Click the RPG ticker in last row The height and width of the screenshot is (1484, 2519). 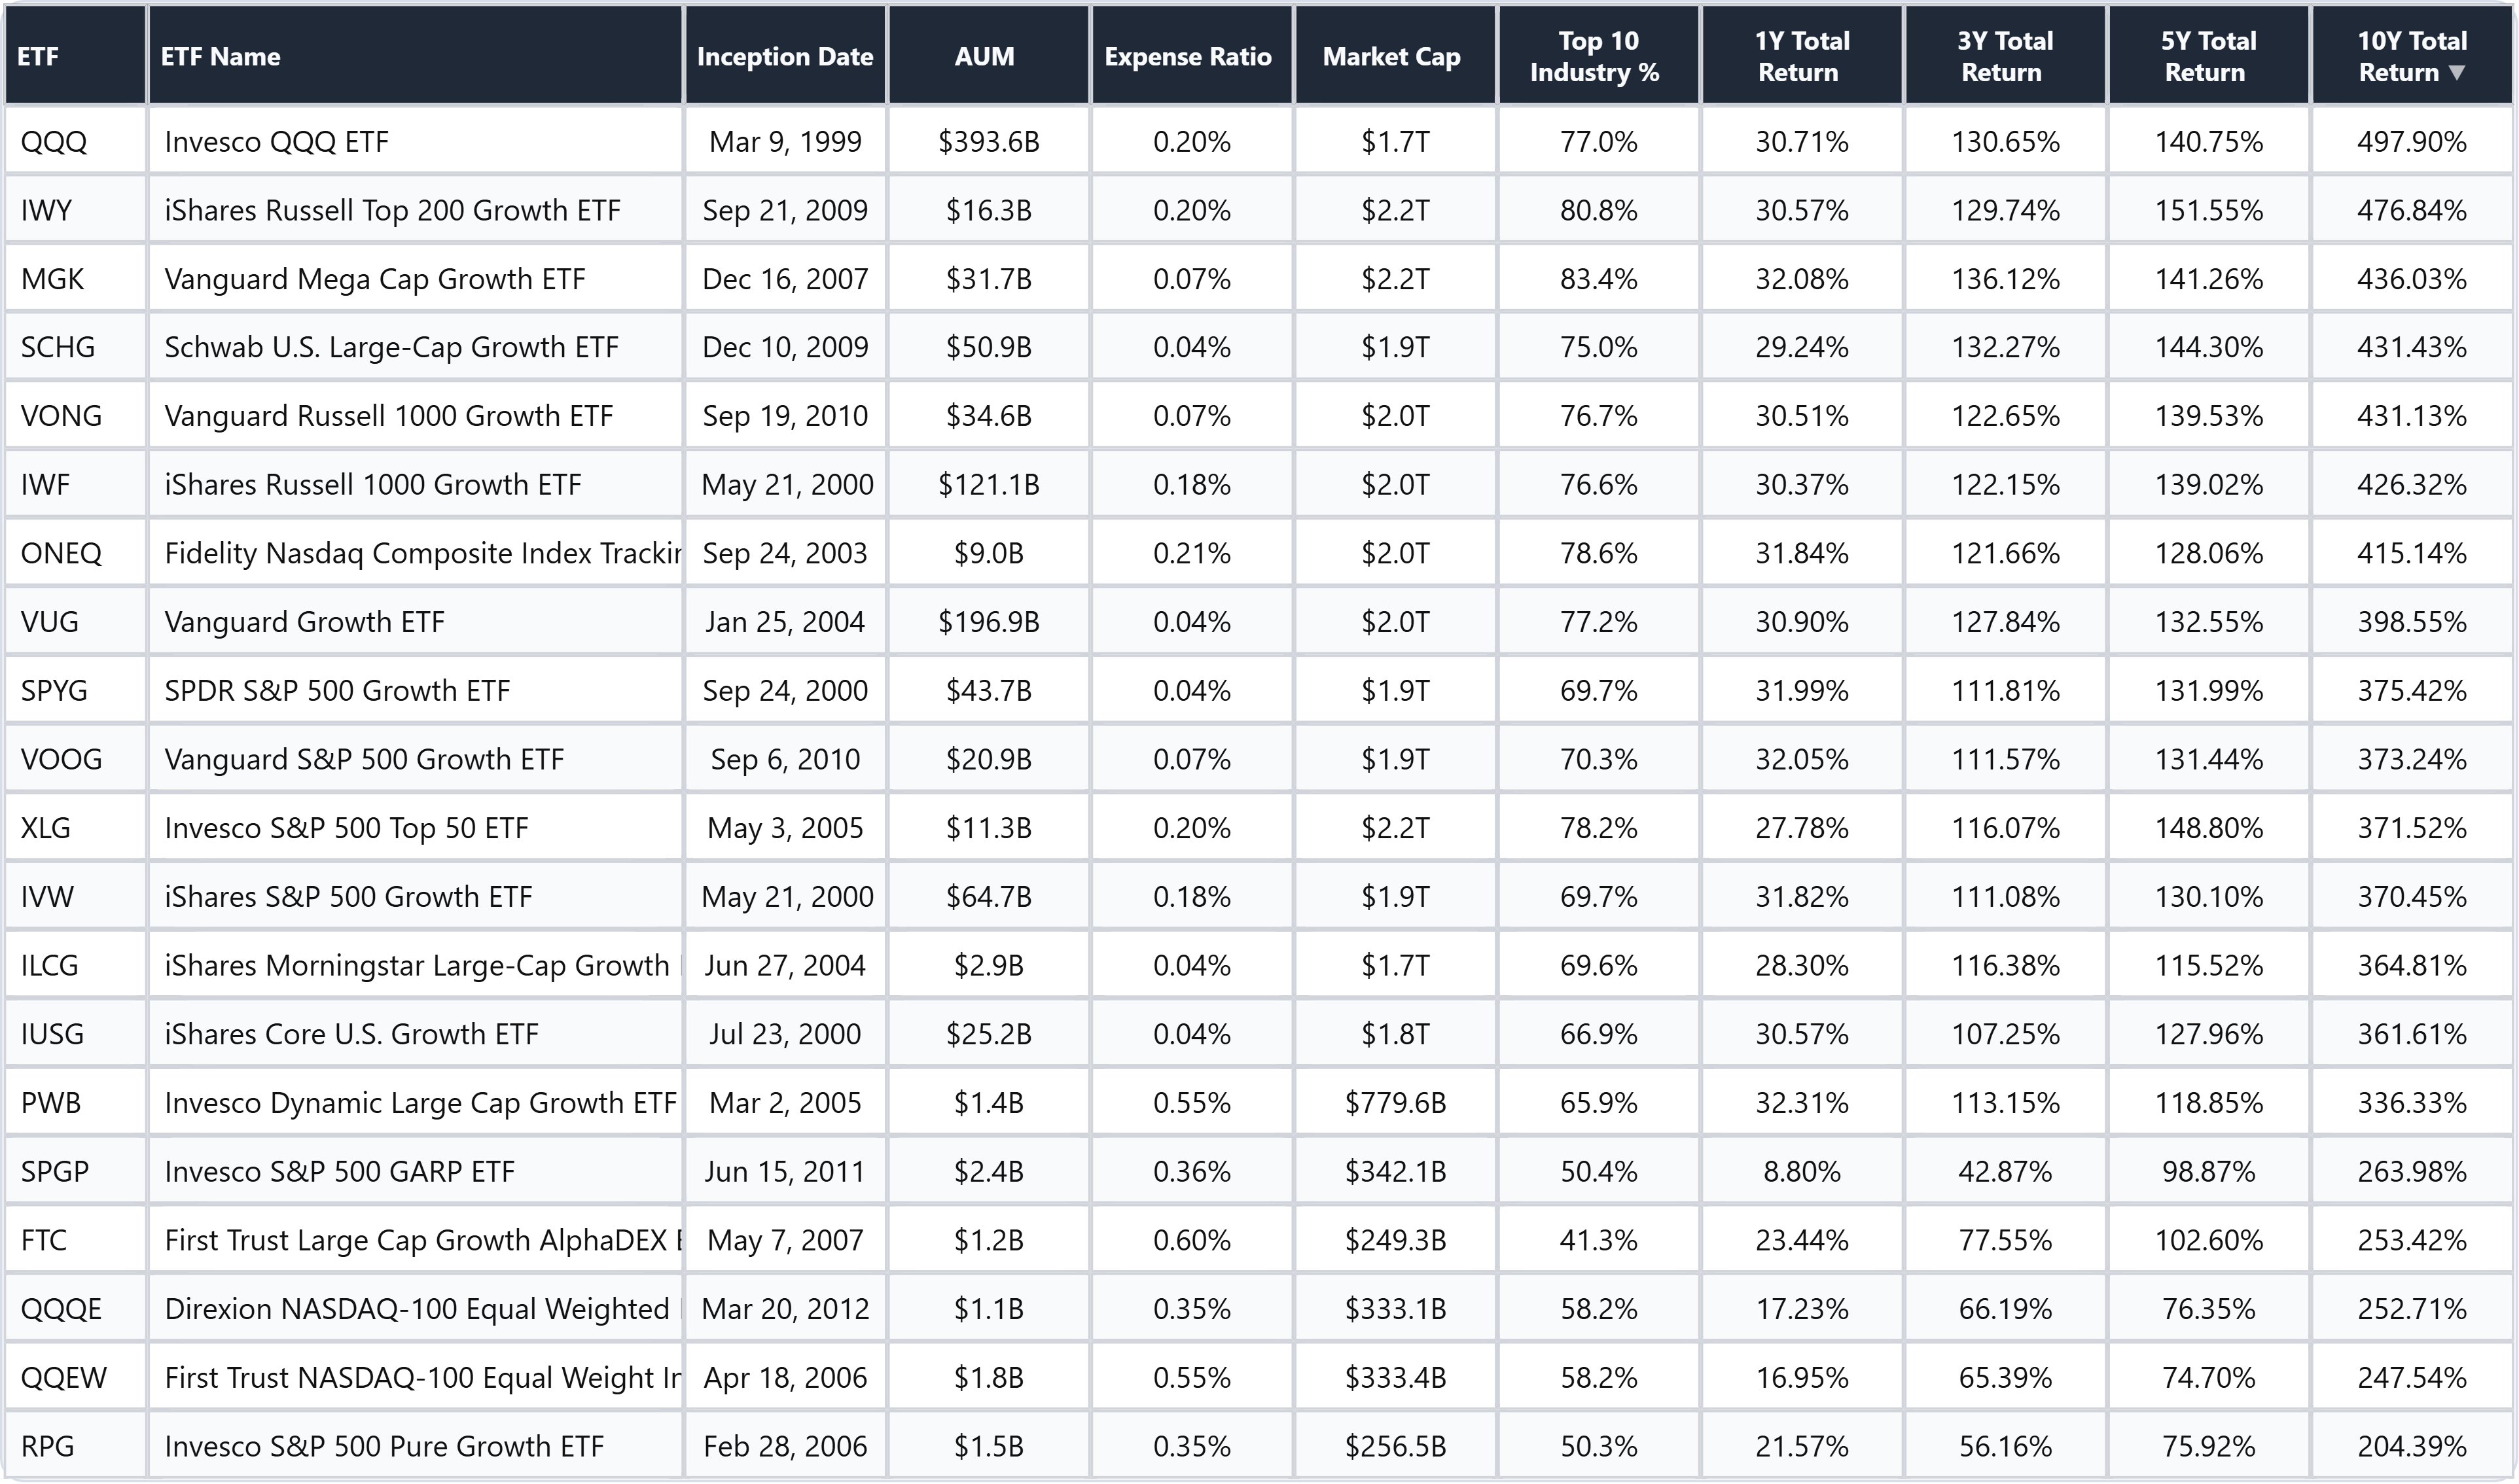[47, 1447]
